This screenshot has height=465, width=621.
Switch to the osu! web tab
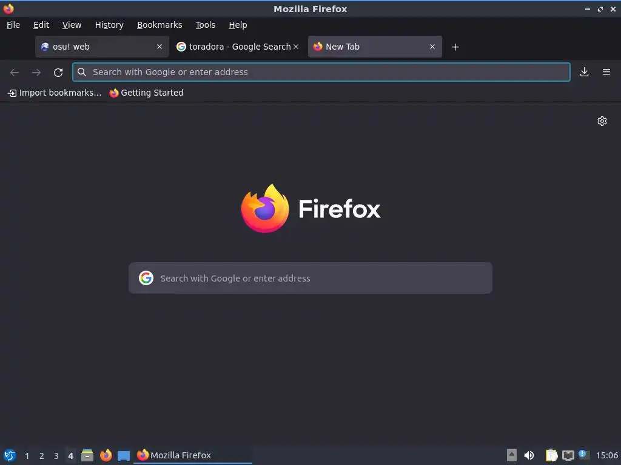pyautogui.click(x=102, y=47)
